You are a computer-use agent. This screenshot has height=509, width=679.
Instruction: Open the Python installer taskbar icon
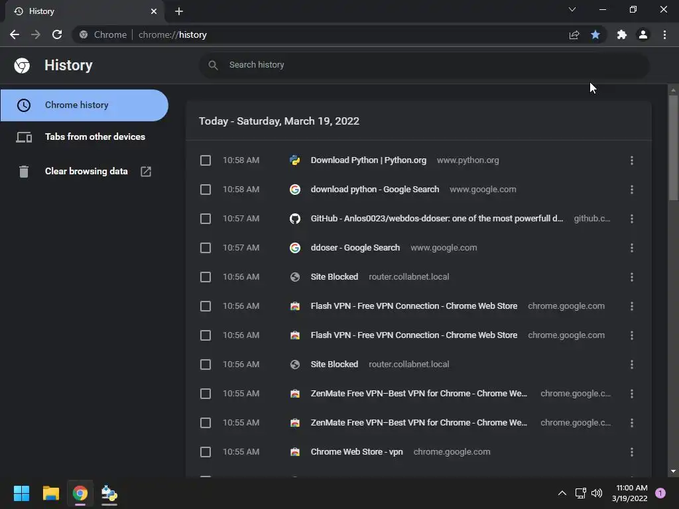point(109,493)
